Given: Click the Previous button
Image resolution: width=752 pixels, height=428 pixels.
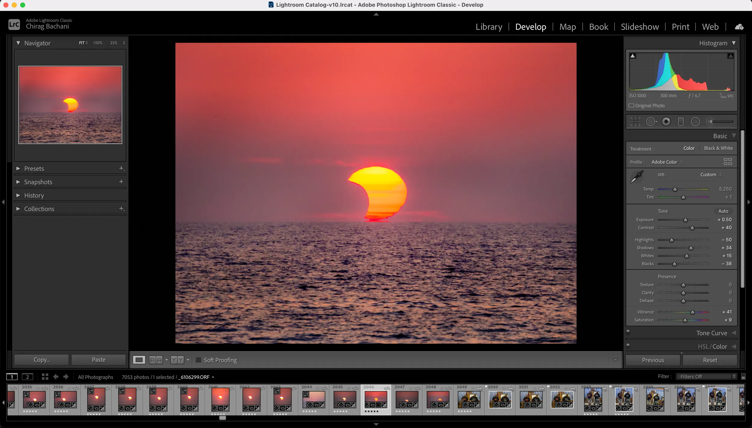Looking at the screenshot, I should pyautogui.click(x=653, y=360).
